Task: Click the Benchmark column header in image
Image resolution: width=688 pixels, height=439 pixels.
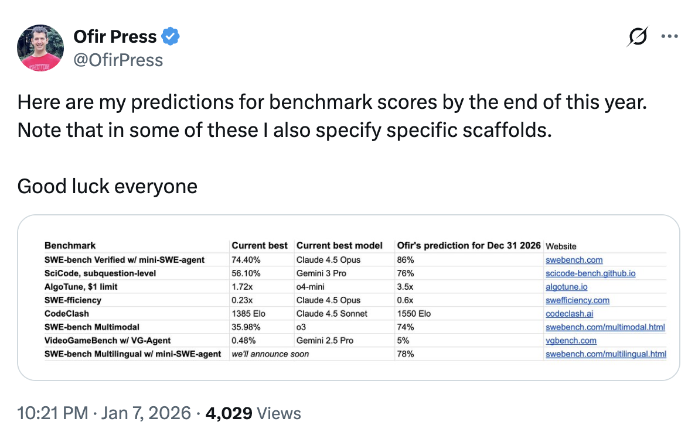Action: [x=70, y=245]
